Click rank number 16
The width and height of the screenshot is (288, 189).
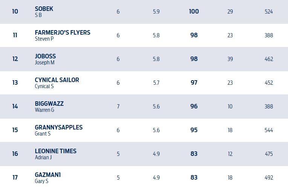(15, 154)
